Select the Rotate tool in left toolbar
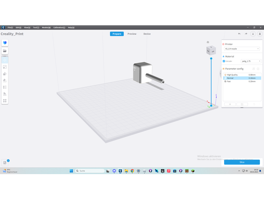264x199 pixels. pyautogui.click(x=5, y=73)
